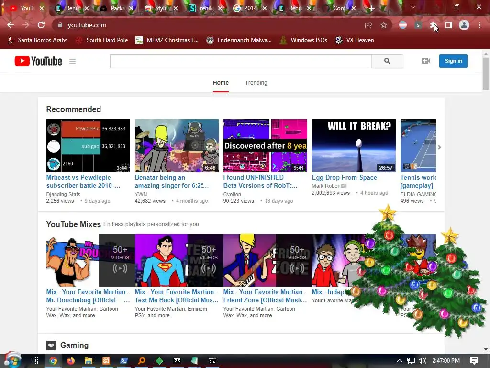The width and height of the screenshot is (490, 368).
Task: Open the XAMPP taskbar icon
Action: click(x=106, y=361)
